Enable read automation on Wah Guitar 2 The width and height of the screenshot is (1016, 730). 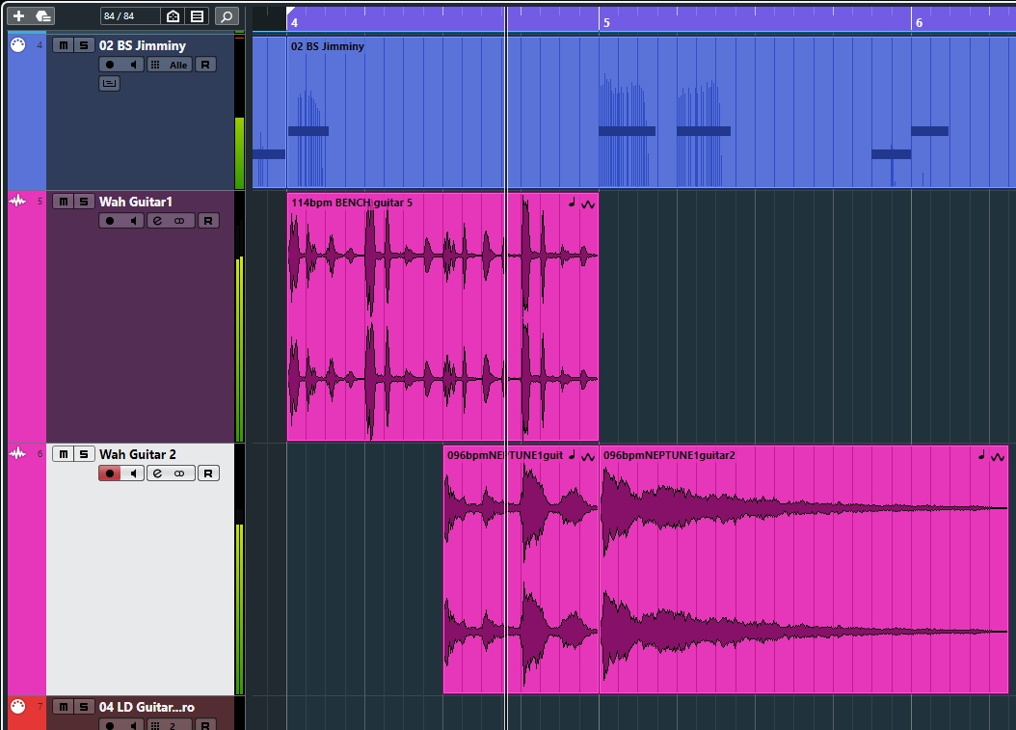(x=208, y=473)
